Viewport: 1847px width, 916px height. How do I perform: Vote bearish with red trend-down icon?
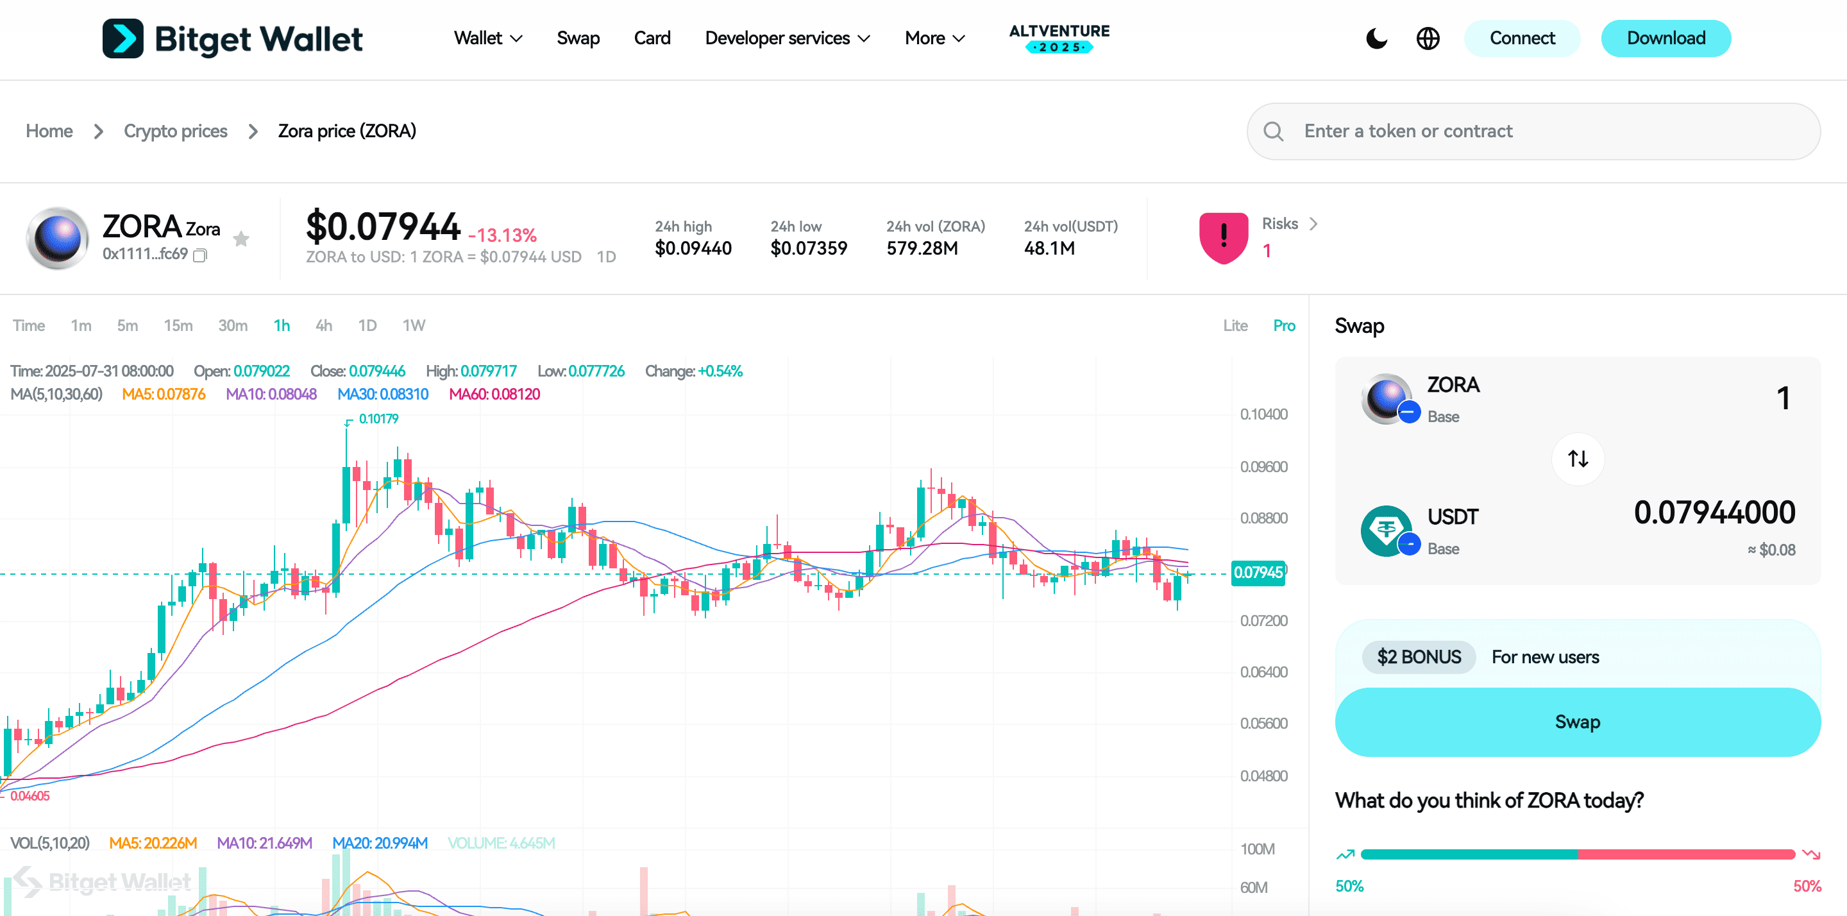pos(1811,854)
